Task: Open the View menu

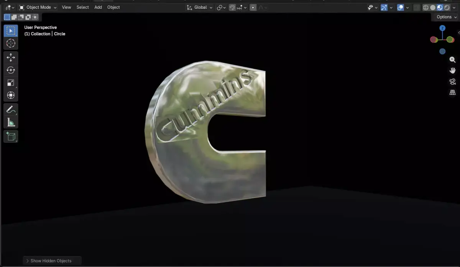Action: pos(66,7)
